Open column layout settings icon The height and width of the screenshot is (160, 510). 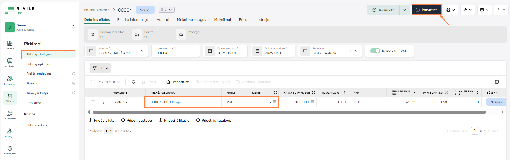(x=497, y=82)
